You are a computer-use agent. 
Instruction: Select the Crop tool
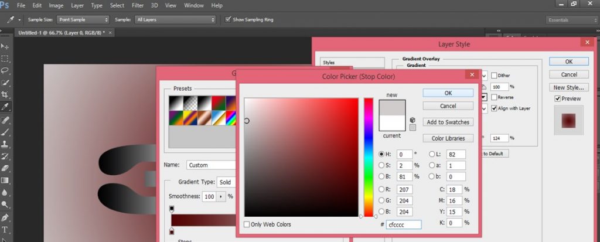[x=5, y=94]
